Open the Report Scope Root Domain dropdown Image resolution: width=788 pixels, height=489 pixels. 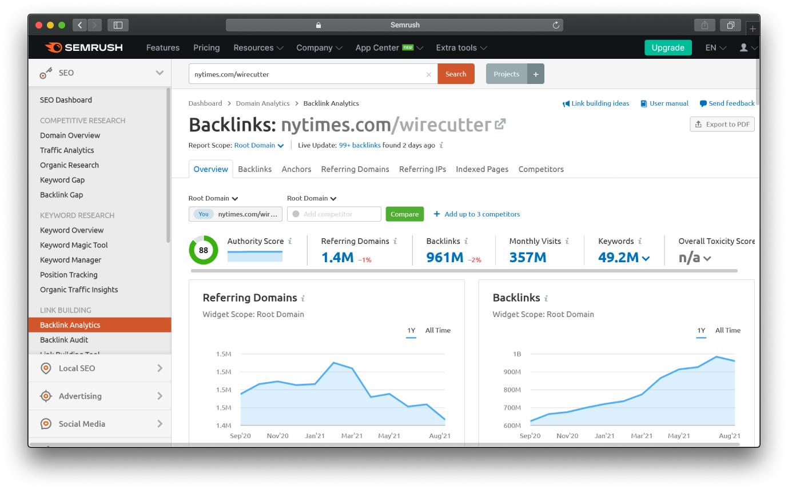(x=259, y=145)
